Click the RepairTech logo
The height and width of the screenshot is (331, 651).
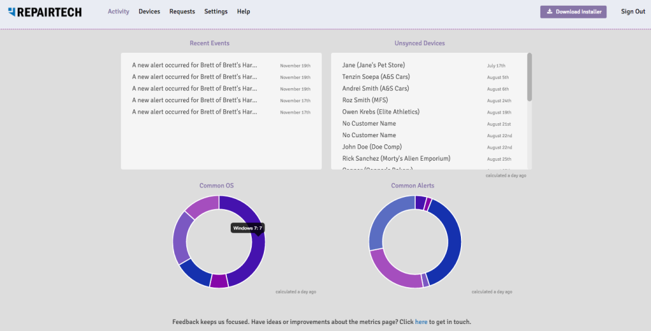45,12
